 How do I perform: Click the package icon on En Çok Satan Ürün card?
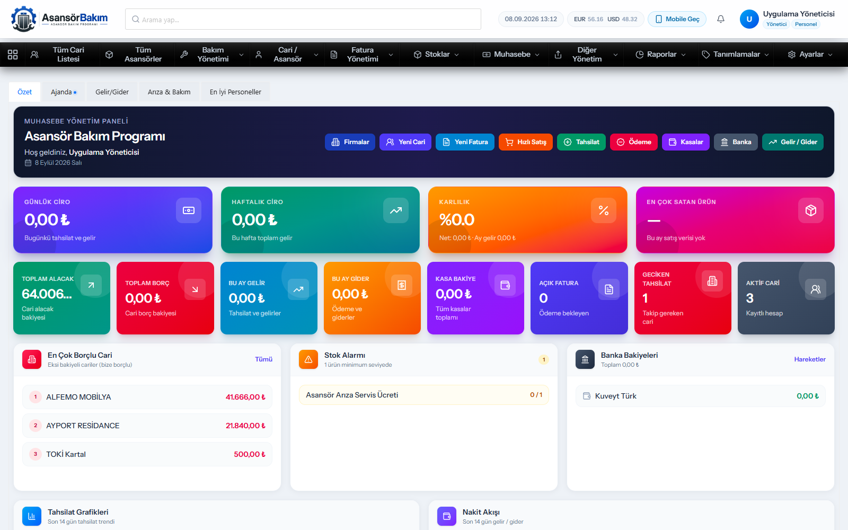pyautogui.click(x=811, y=210)
